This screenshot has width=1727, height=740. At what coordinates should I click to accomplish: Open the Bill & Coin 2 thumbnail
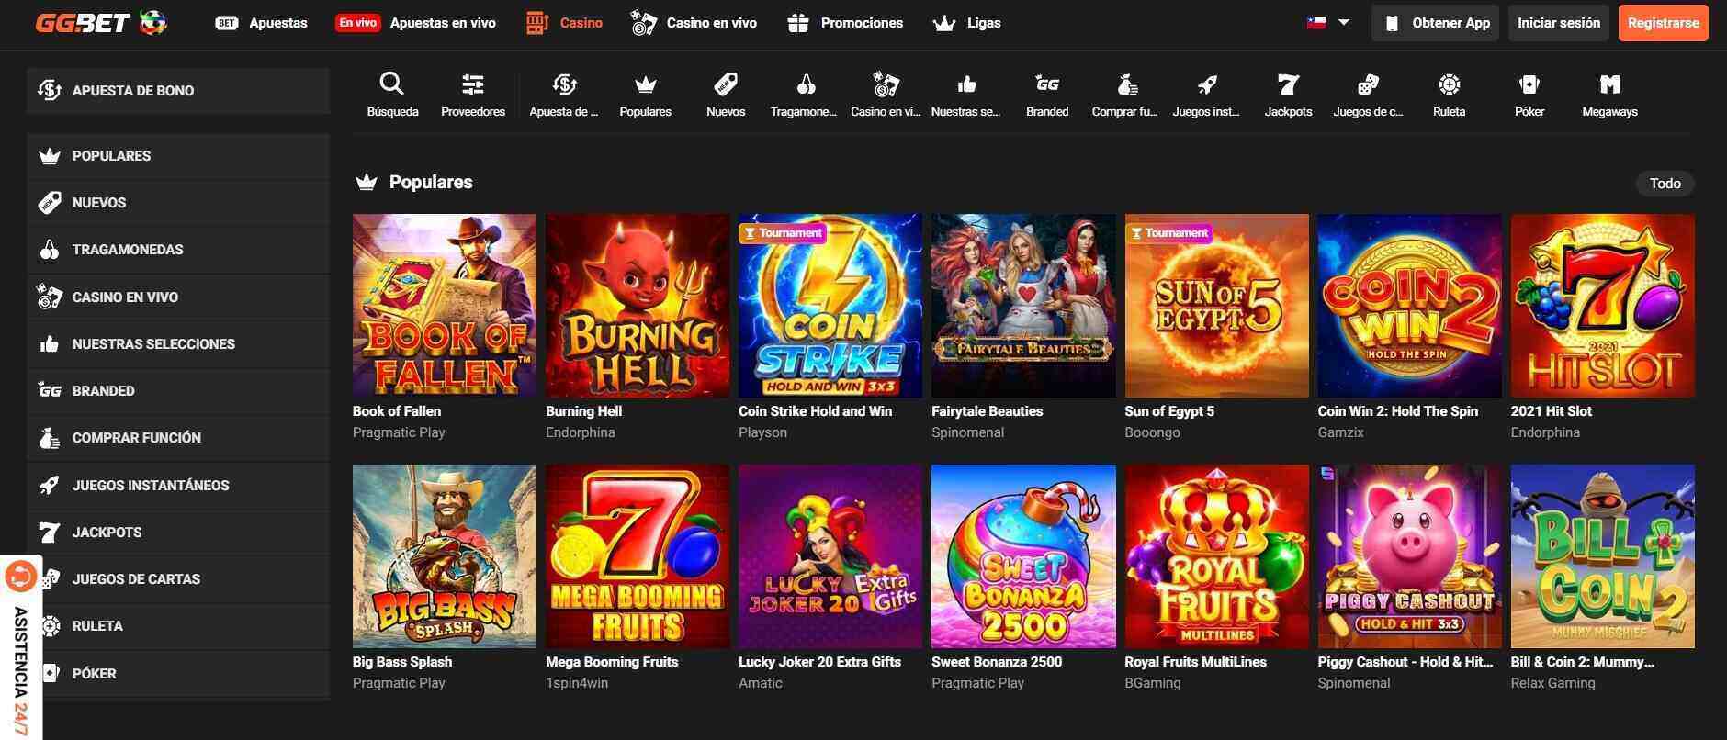tap(1603, 556)
